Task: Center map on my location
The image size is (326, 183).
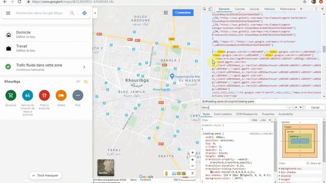Action: 193,152
